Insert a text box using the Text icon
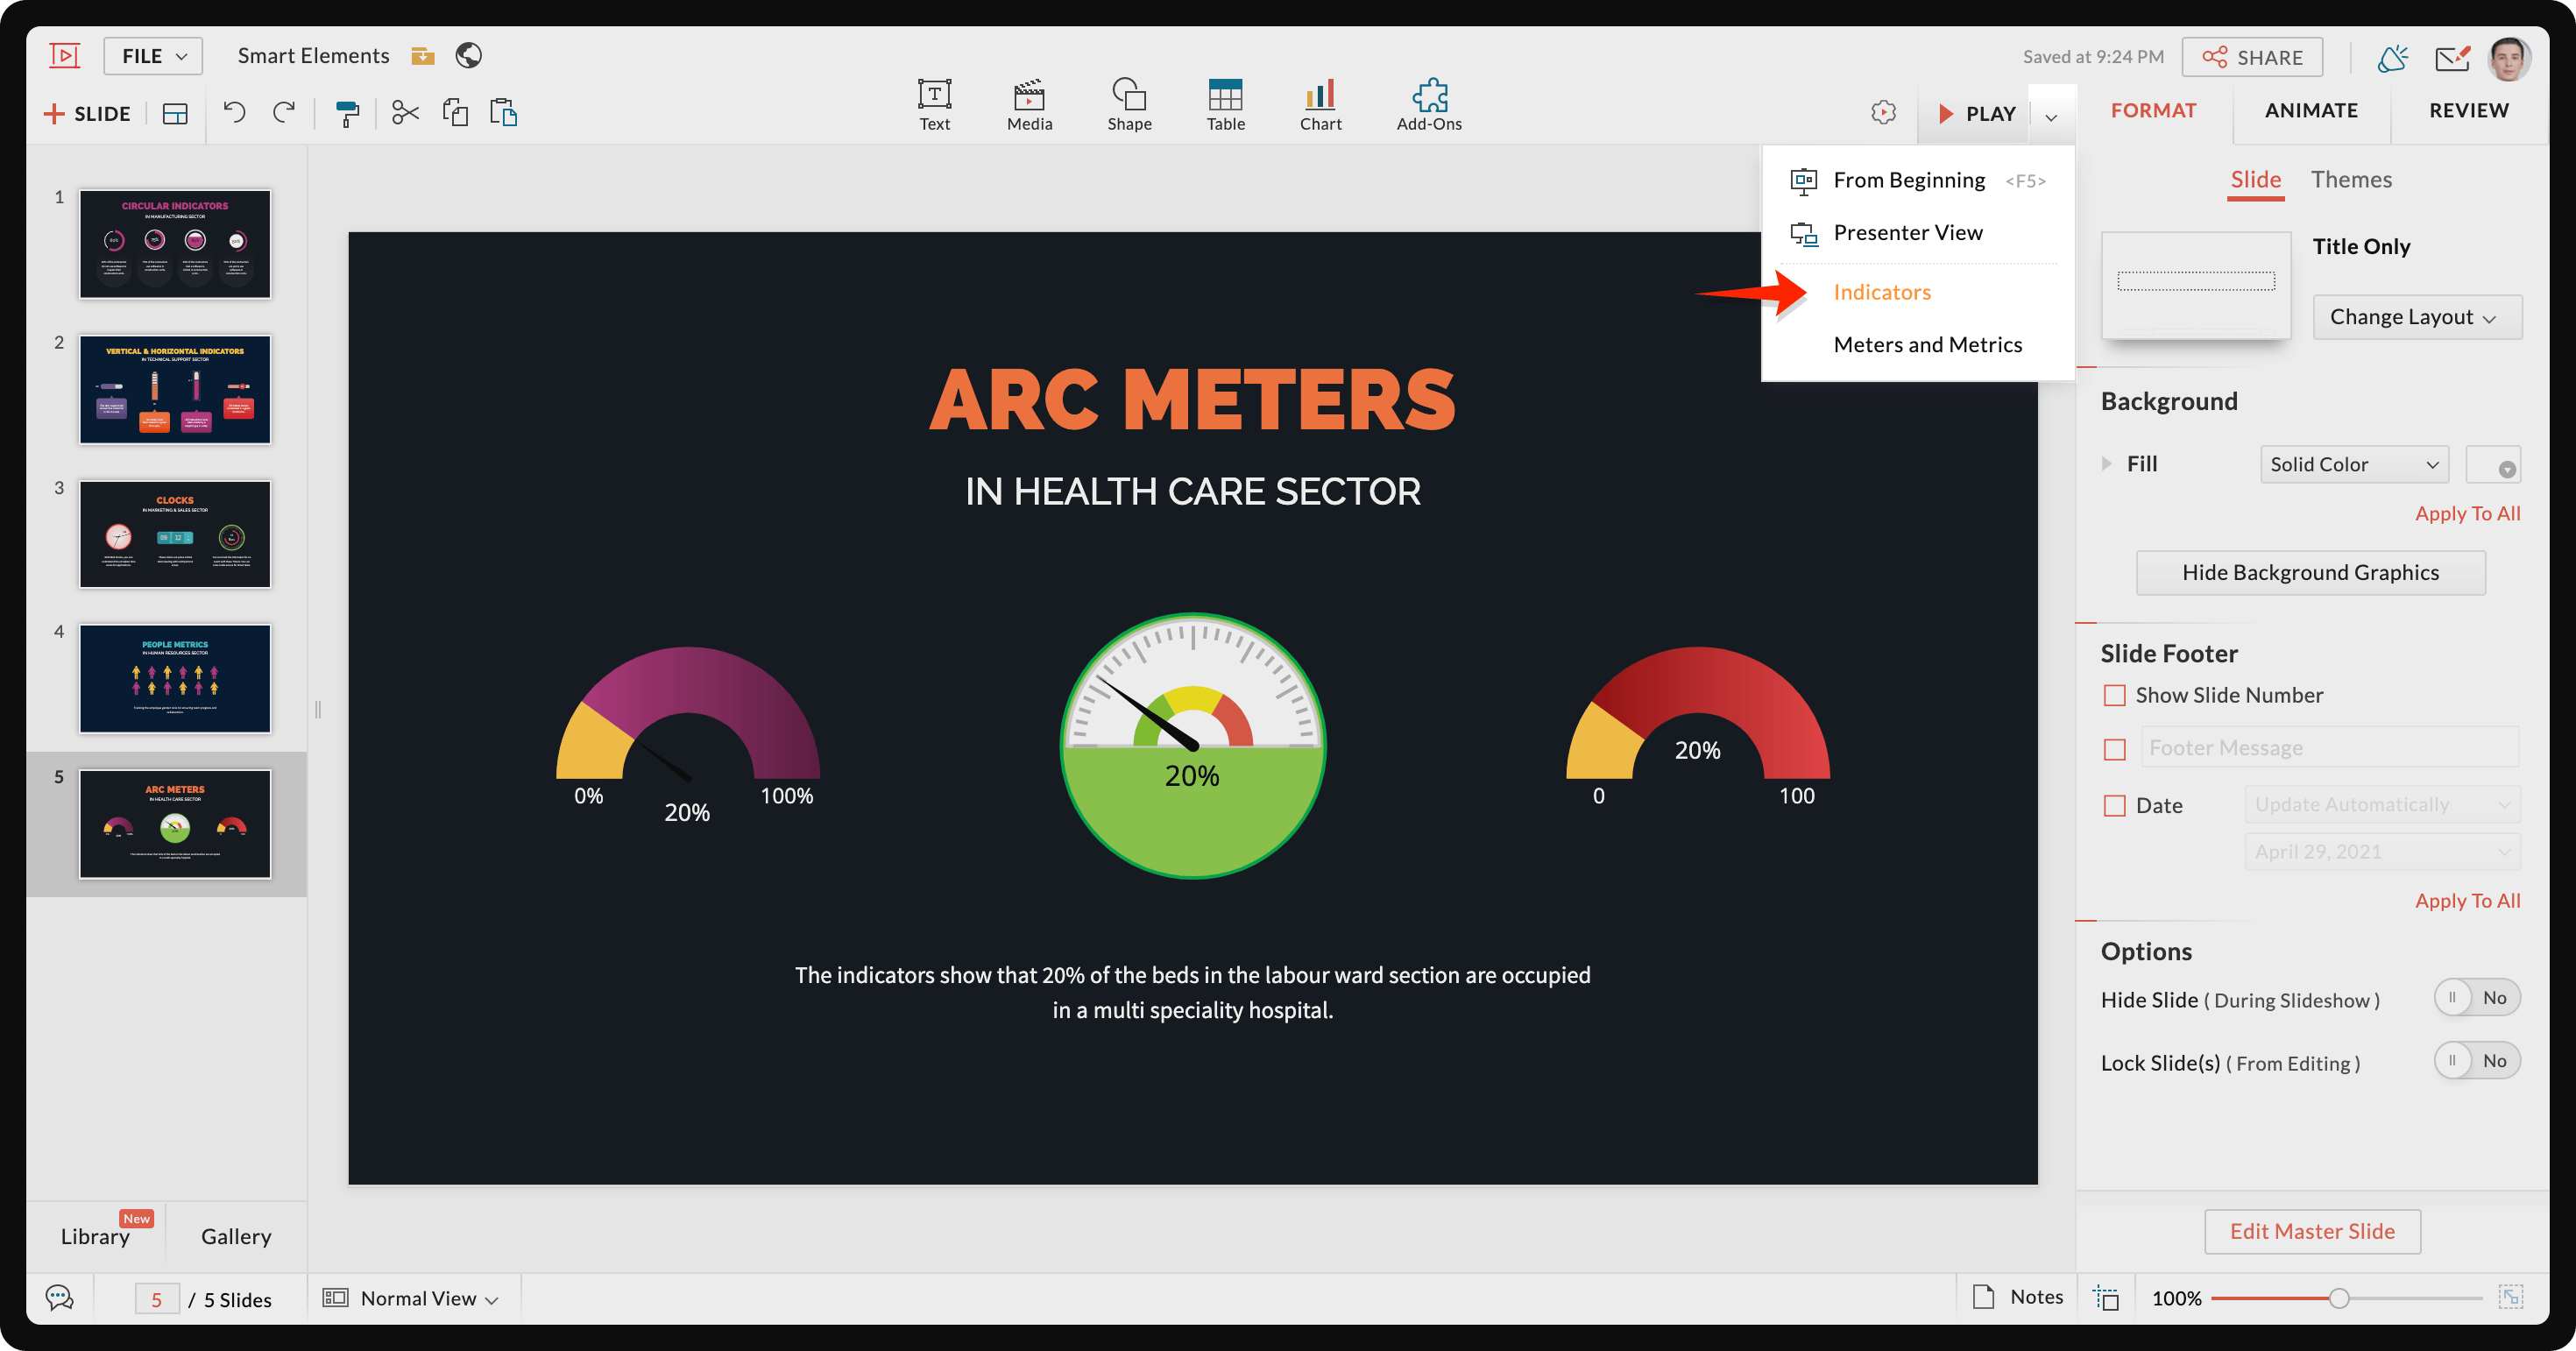Image resolution: width=2576 pixels, height=1351 pixels. pos(933,103)
